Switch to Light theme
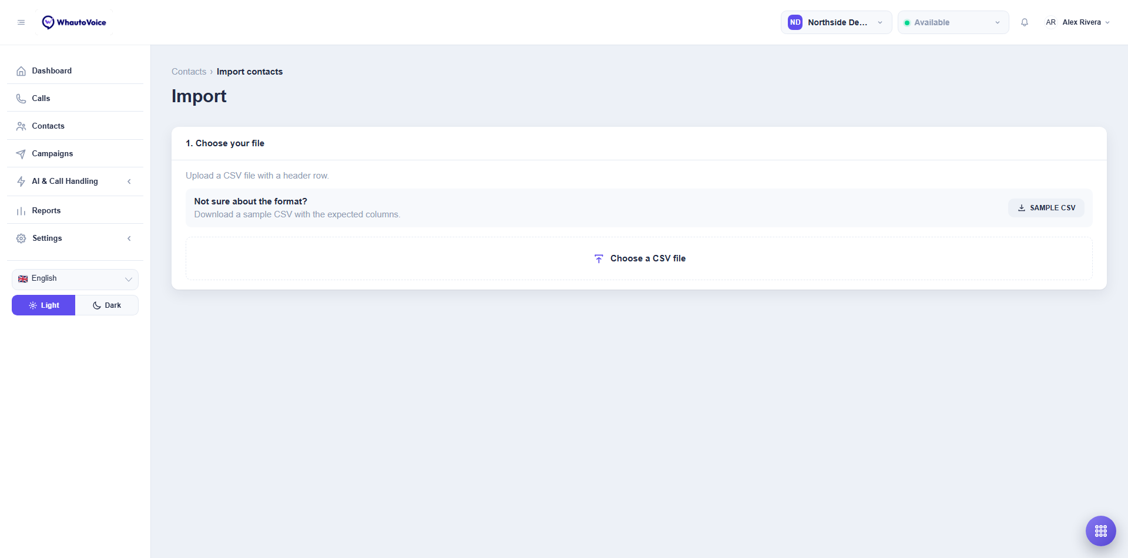This screenshot has width=1128, height=558. 43,305
